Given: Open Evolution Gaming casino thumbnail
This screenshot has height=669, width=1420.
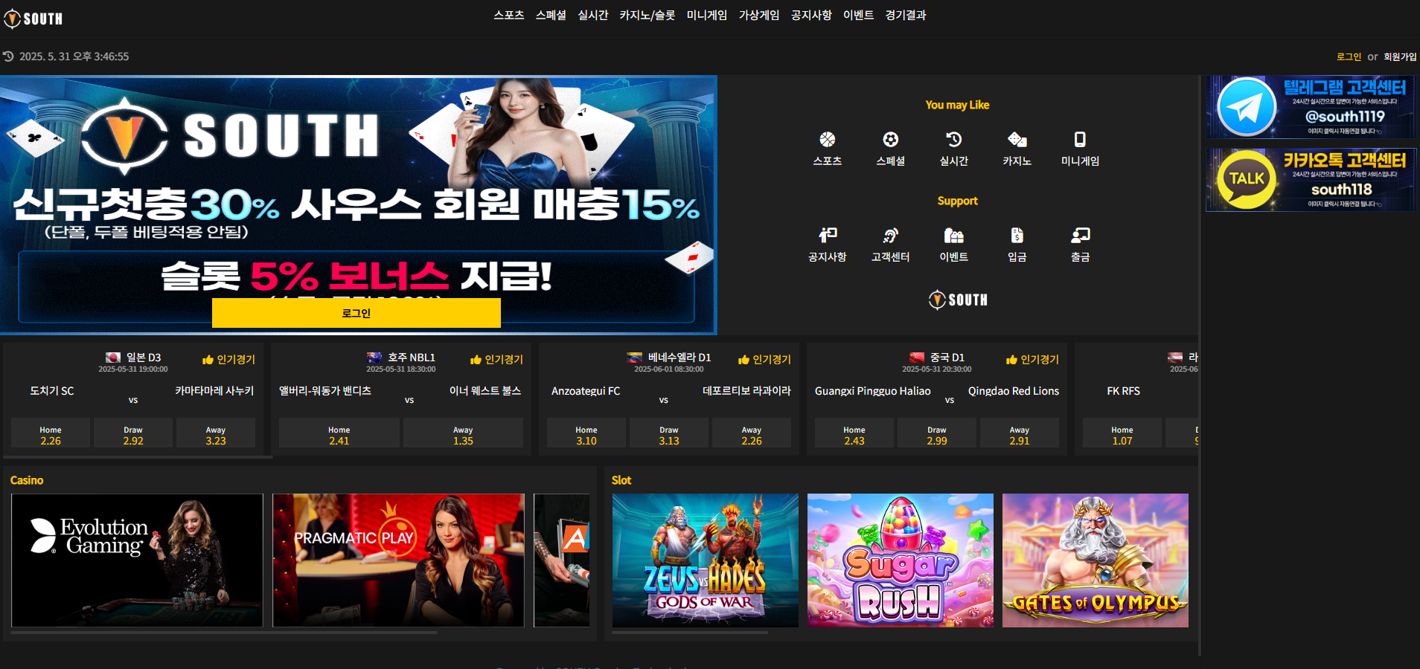Looking at the screenshot, I should click(137, 560).
